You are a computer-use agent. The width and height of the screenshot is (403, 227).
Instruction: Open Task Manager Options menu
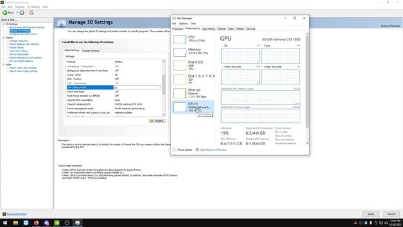[x=183, y=23]
